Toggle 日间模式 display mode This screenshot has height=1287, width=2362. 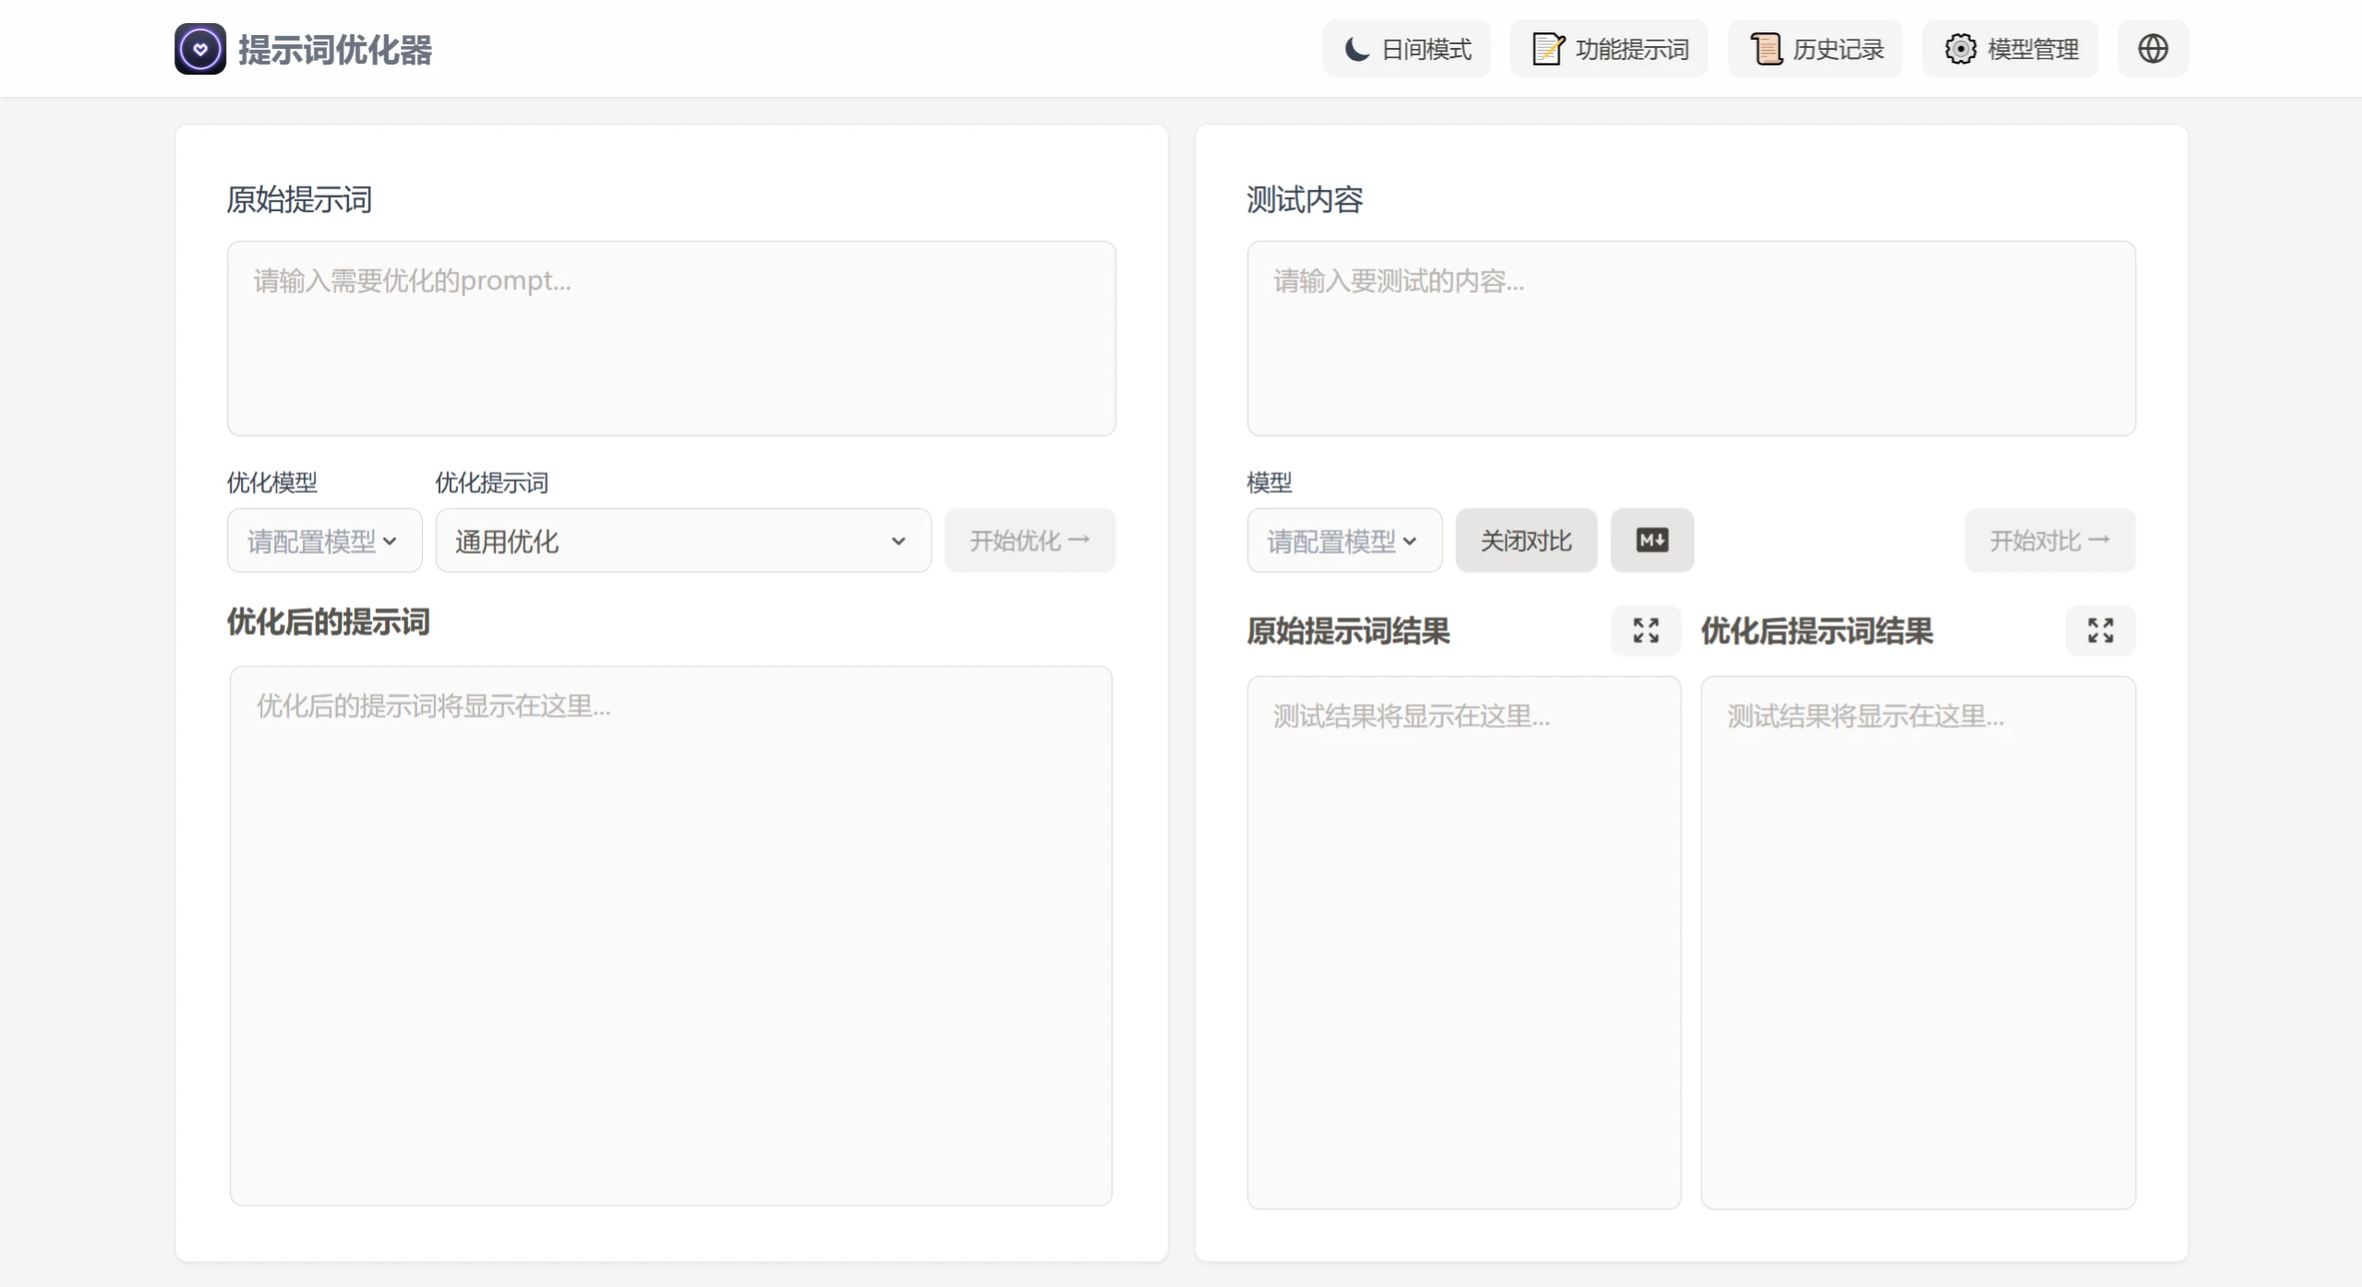[1405, 48]
